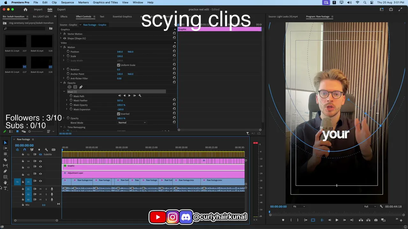Select the Hand tool
The width and height of the screenshot is (408, 229).
(5, 183)
